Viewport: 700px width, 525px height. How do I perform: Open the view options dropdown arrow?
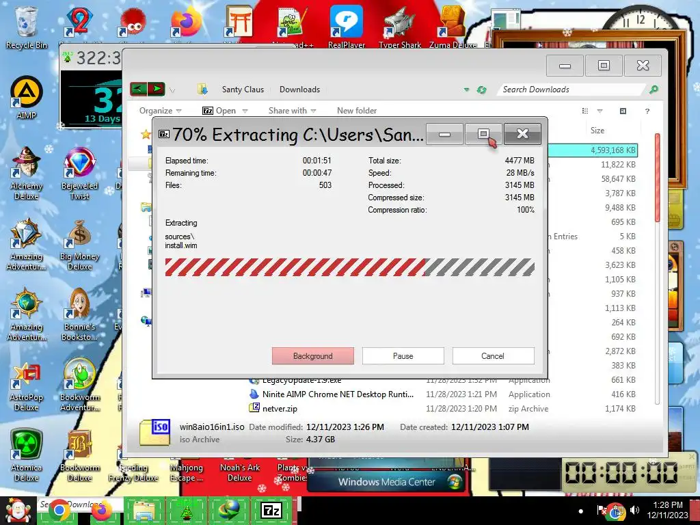(600, 111)
